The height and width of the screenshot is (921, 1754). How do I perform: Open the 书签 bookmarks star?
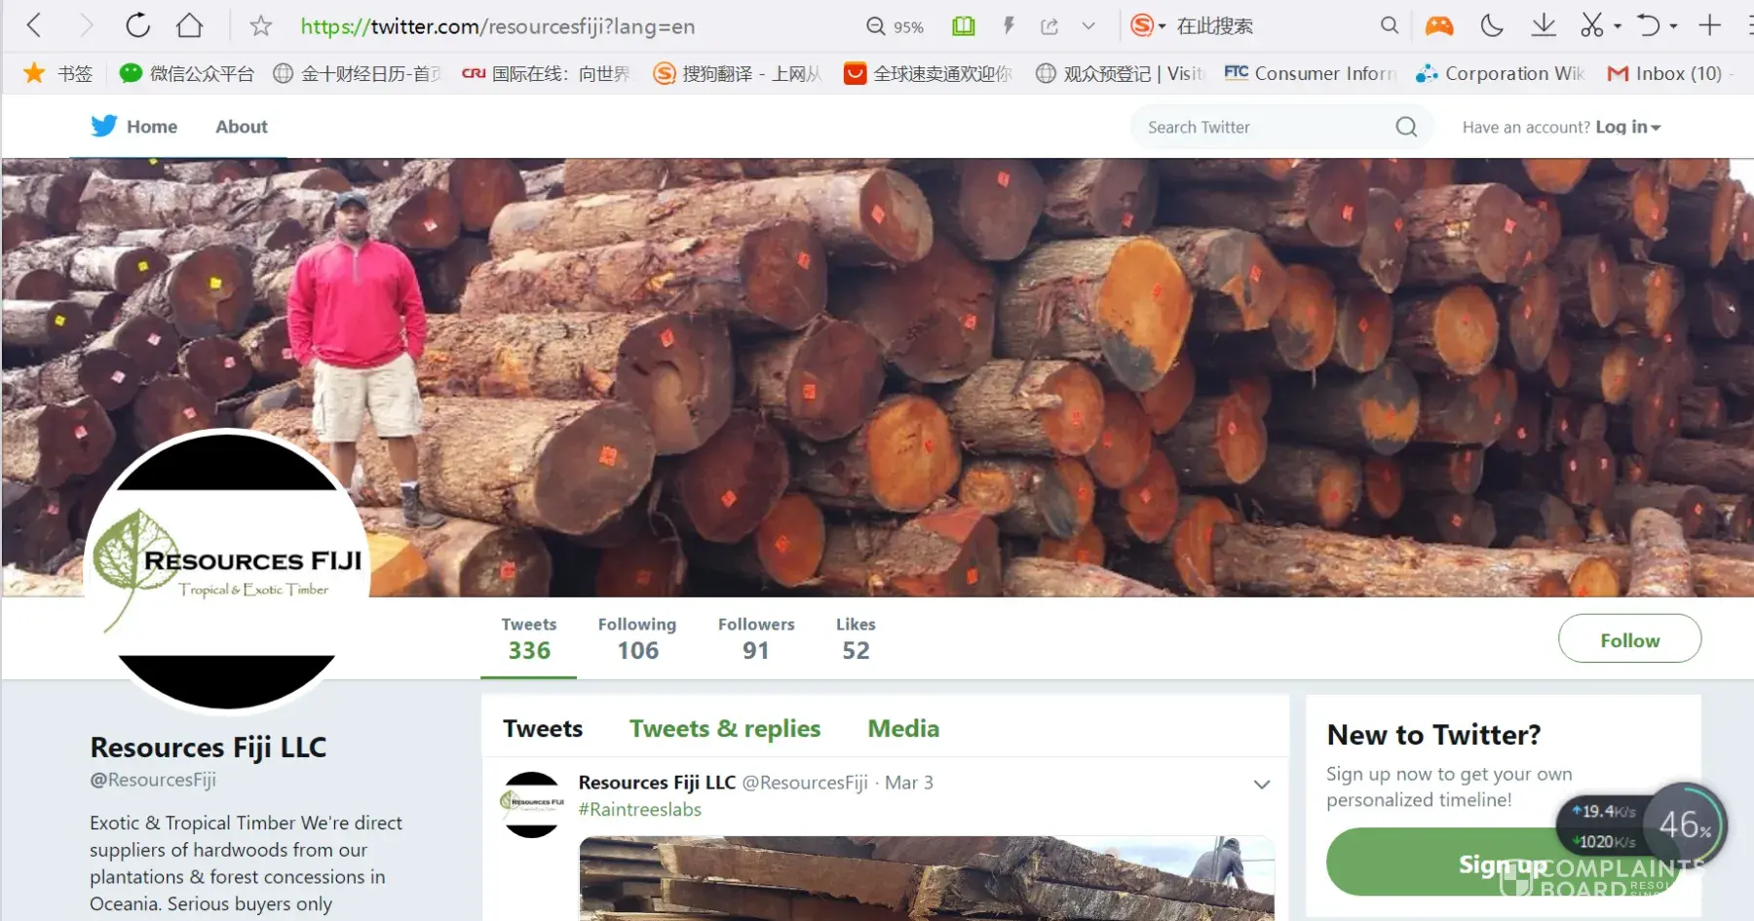pyautogui.click(x=58, y=73)
